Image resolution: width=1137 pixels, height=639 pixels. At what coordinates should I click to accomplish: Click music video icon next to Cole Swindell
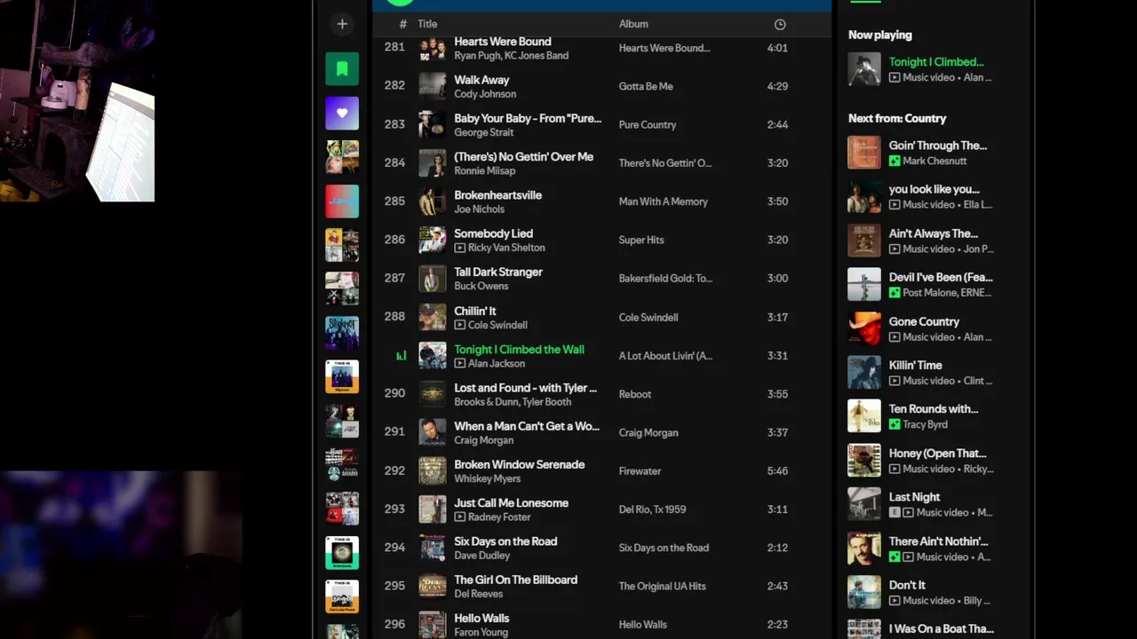(459, 325)
